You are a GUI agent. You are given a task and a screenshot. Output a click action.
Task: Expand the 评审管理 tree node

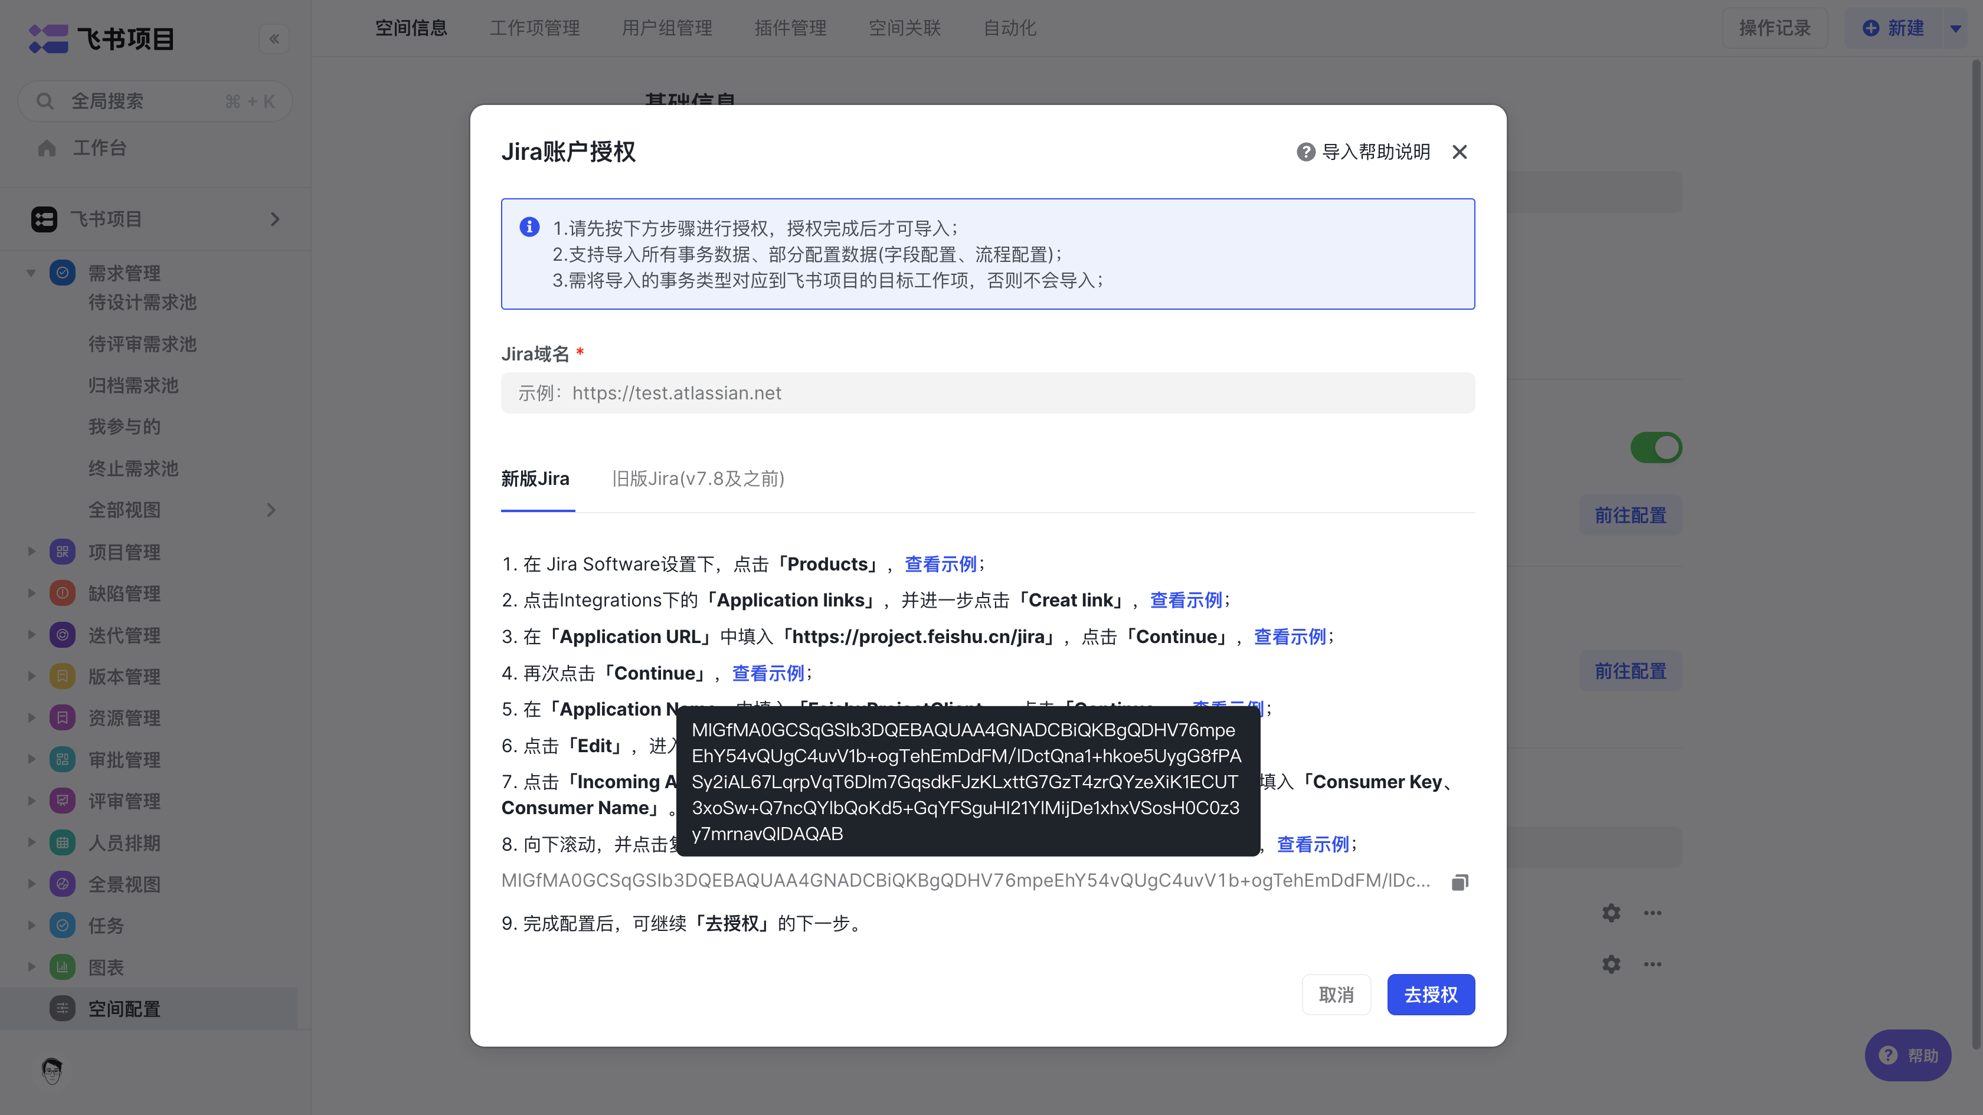31,801
